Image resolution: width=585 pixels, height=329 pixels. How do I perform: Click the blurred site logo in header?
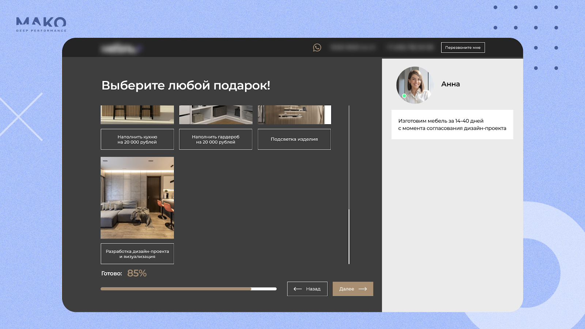point(121,48)
